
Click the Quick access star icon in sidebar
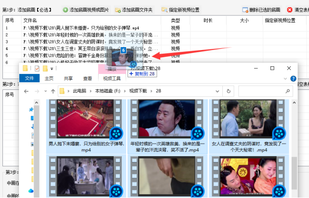point(31,110)
